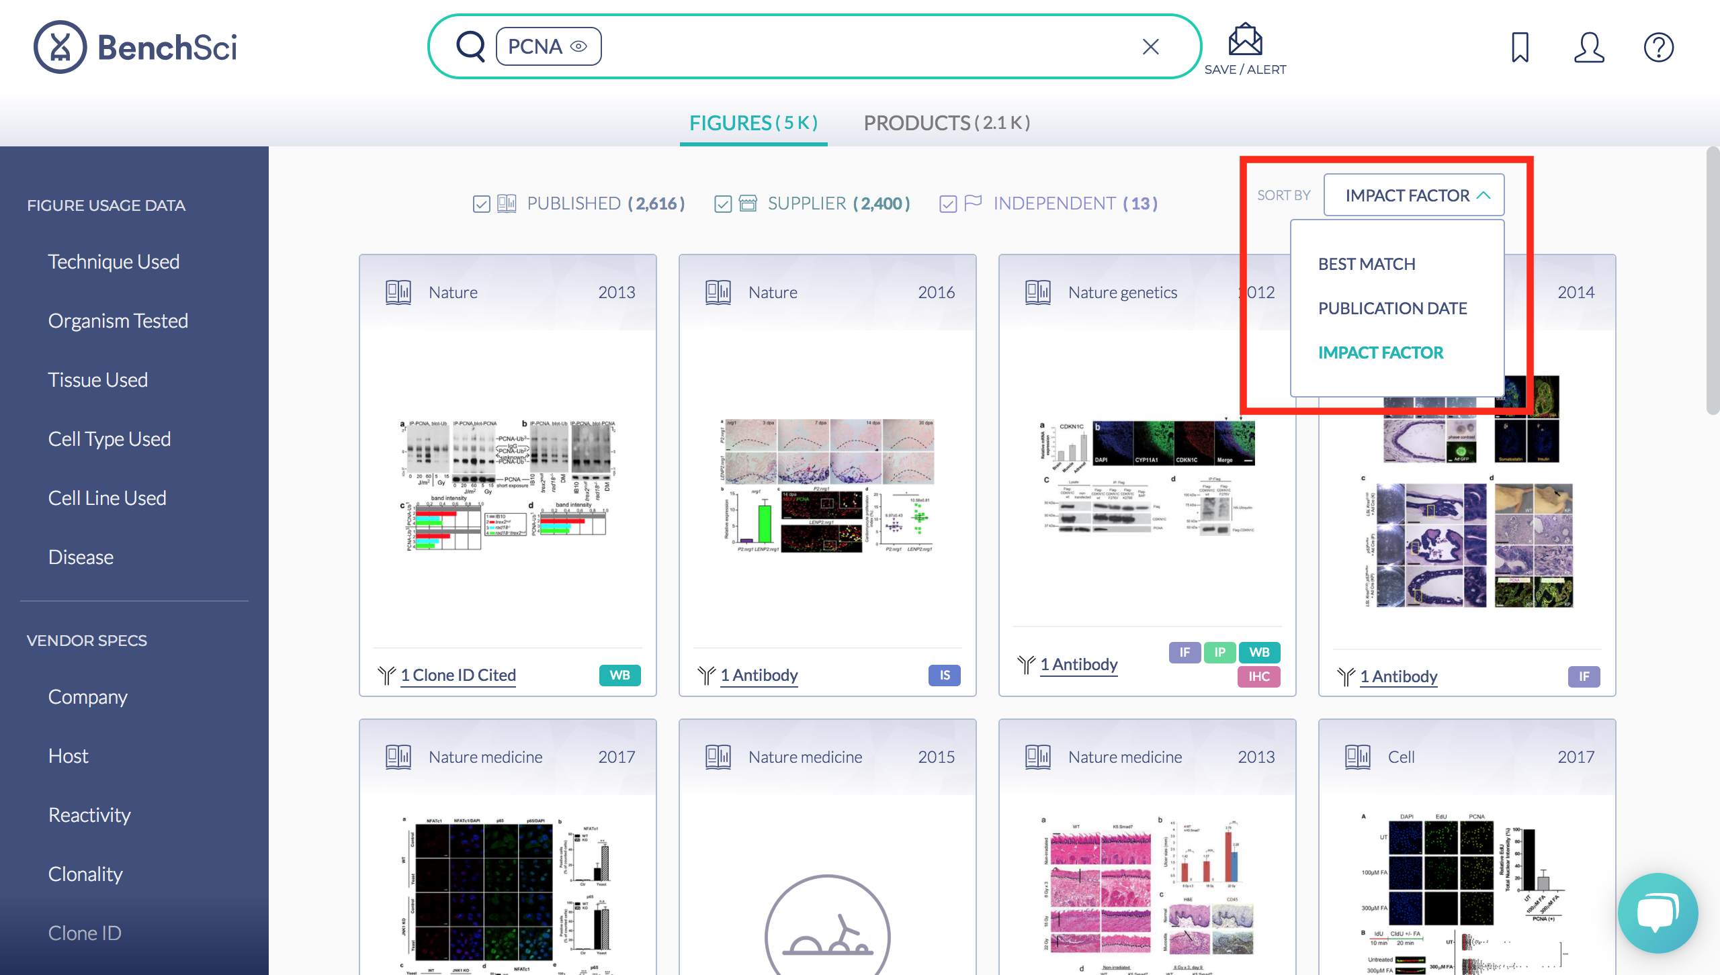Expand Company vendor filter

(x=87, y=696)
